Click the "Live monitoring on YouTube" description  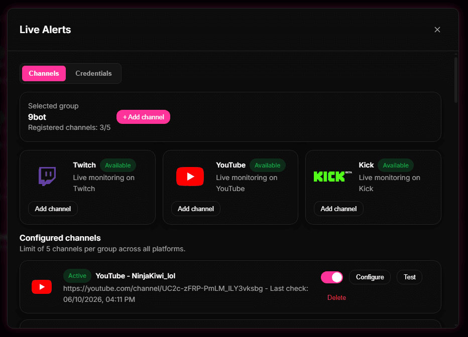247,183
